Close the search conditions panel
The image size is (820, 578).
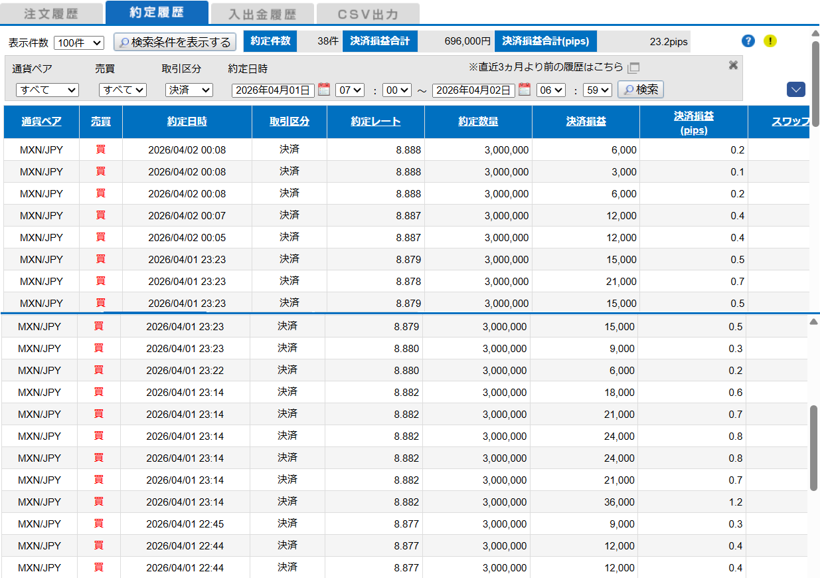point(733,65)
